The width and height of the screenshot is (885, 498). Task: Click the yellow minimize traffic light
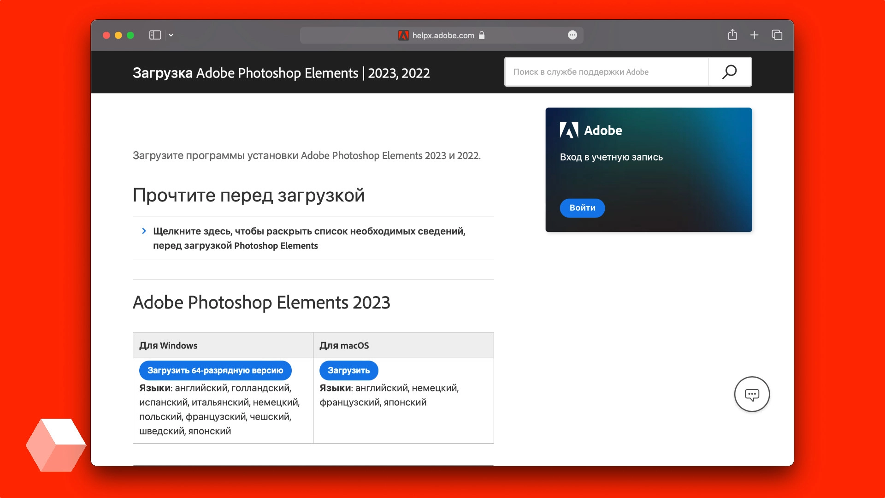(x=119, y=35)
